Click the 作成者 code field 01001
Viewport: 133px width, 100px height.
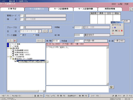point(79,41)
